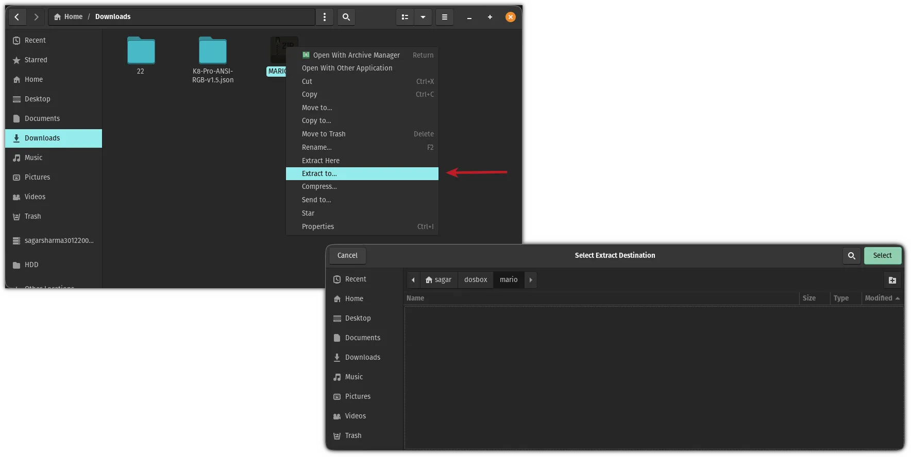Cancel the extract destination dialog
The image size is (911, 457).
tap(347, 256)
